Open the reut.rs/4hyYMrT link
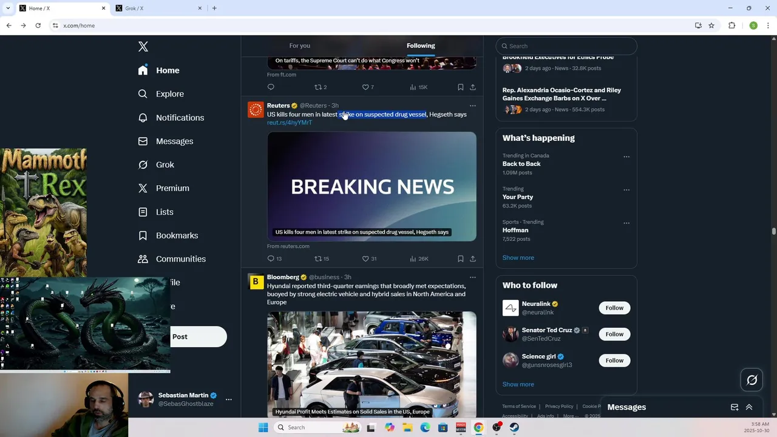The height and width of the screenshot is (437, 777). click(x=290, y=123)
